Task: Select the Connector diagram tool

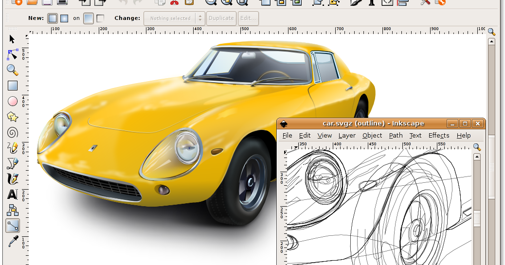Action: (13, 210)
